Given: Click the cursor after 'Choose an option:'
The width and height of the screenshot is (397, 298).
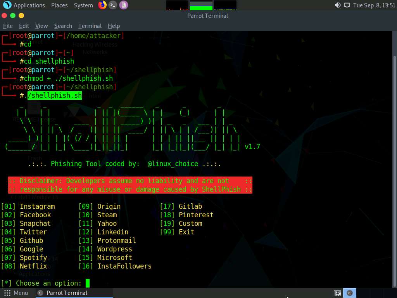Looking at the screenshot, I should click(x=88, y=283).
